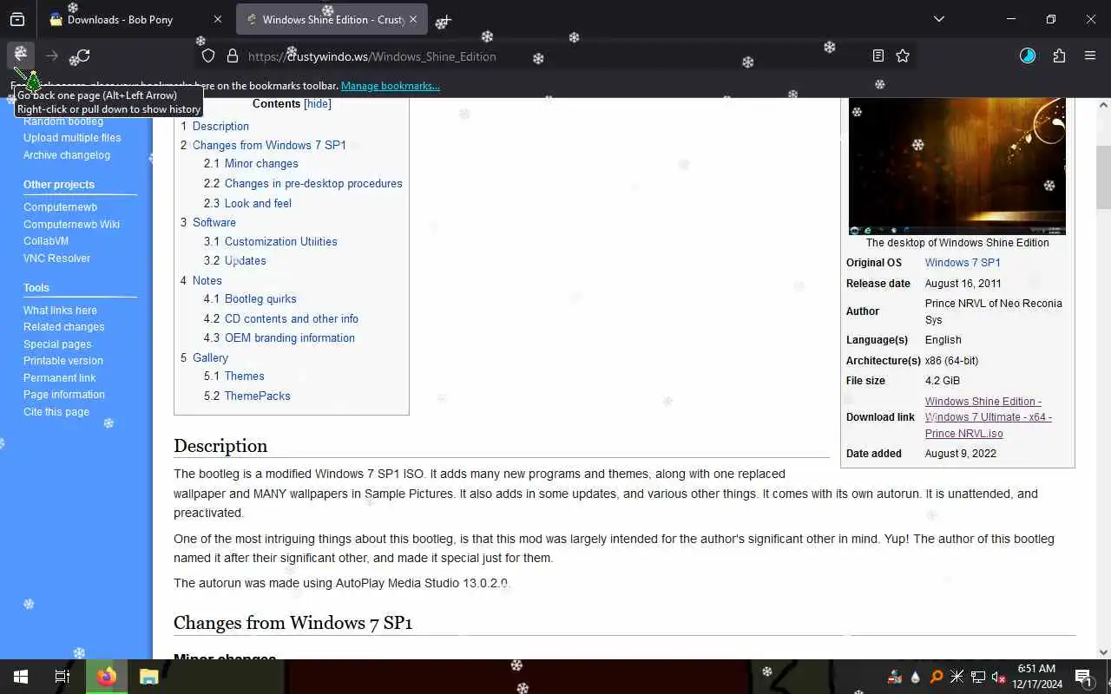1111x694 pixels.
Task: Close the Downloads - Bob Pony tab
Action: tap(217, 19)
